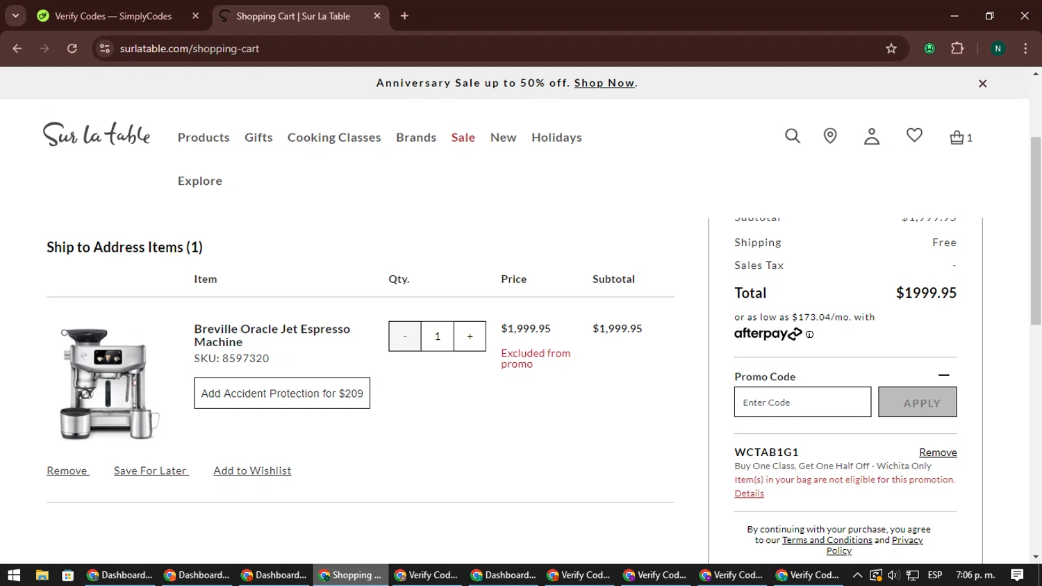Click the Afterpay info icon

pos(809,334)
